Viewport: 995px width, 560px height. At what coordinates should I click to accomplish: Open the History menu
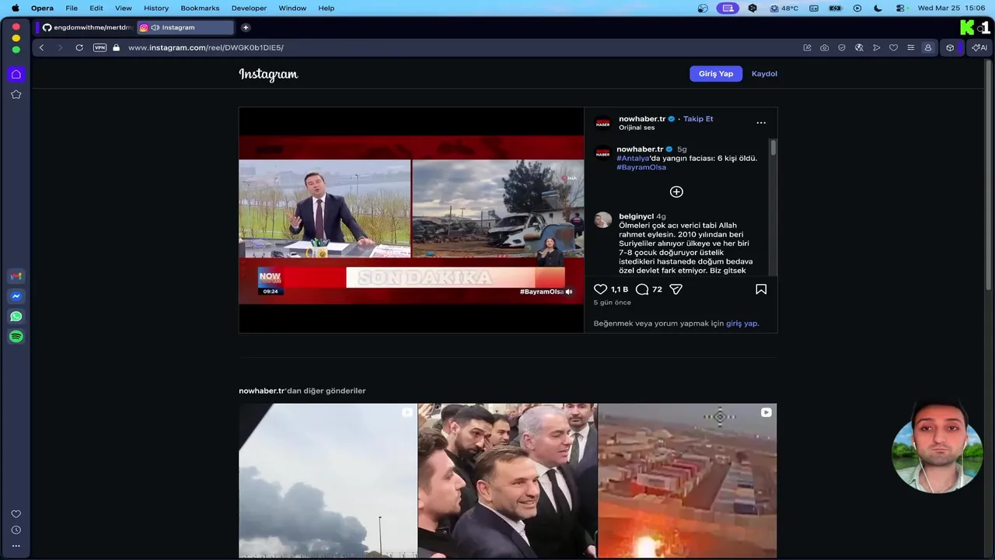(156, 8)
